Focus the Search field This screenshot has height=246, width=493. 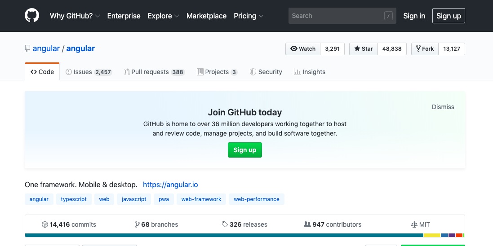point(342,16)
